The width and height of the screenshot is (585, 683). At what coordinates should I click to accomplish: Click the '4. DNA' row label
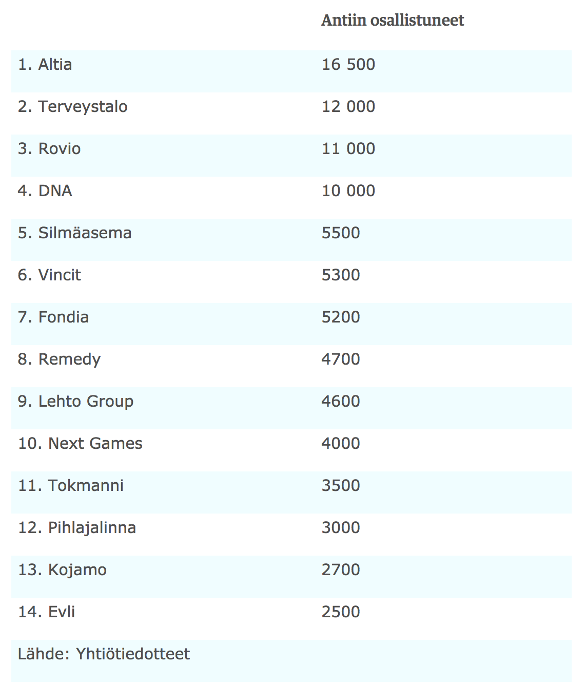[x=45, y=191]
